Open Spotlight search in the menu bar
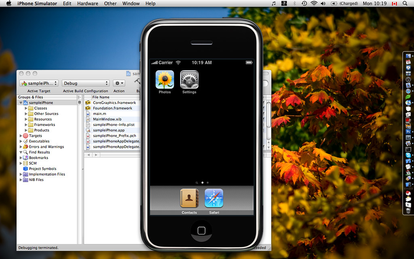 (405, 3)
